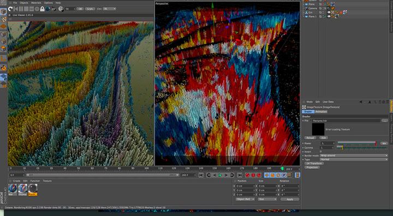Open the Attribute Manager Mode menu
Image resolution: width=393 pixels, height=216 pixels.
coord(309,102)
